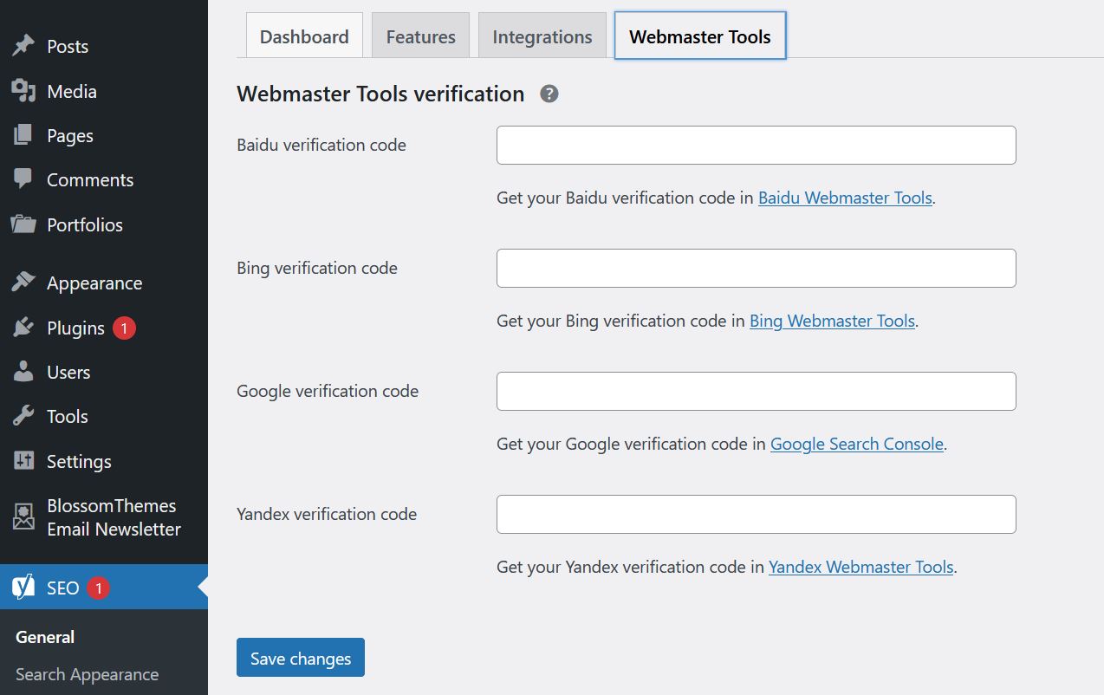This screenshot has height=695, width=1104.
Task: Open the help question mark icon
Action: (549, 94)
